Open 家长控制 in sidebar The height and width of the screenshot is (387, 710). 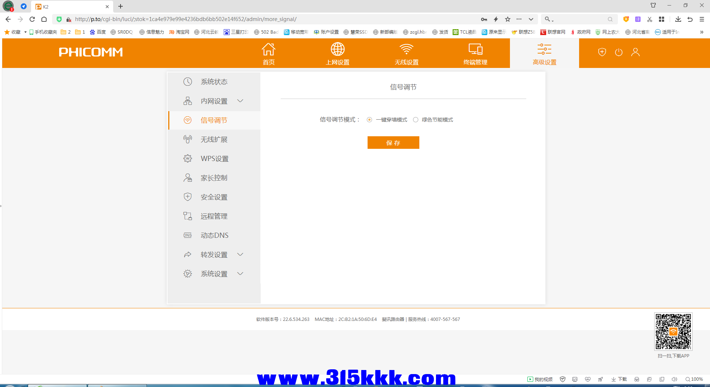[214, 178]
